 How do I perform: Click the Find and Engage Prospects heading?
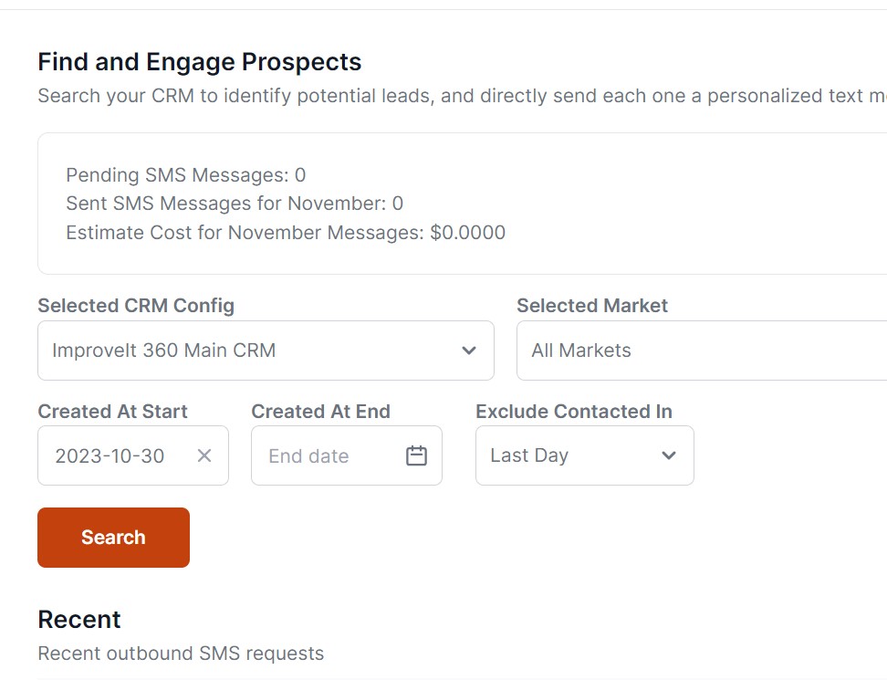coord(199,62)
